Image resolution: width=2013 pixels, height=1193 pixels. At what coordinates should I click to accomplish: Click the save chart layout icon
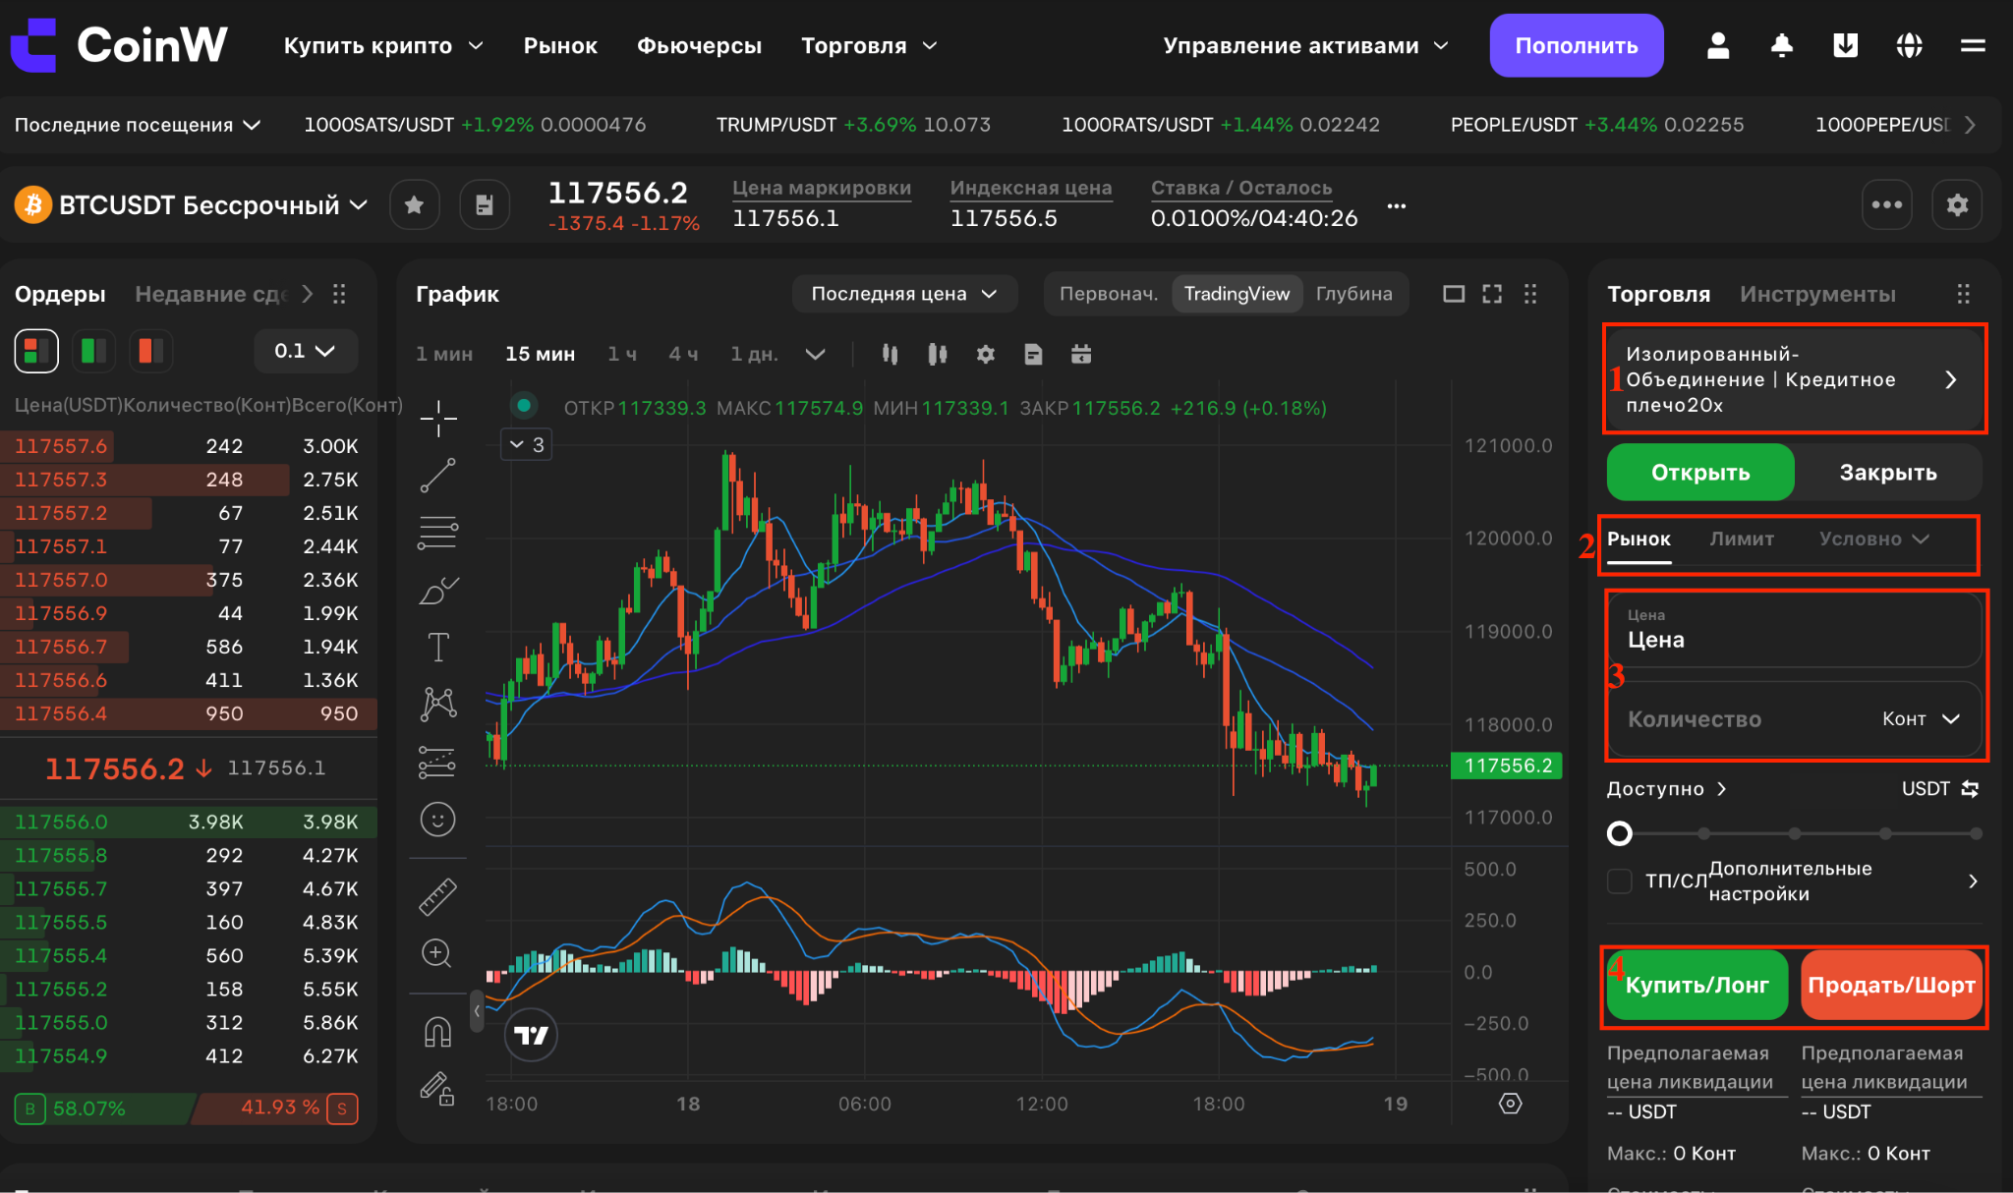click(1033, 354)
